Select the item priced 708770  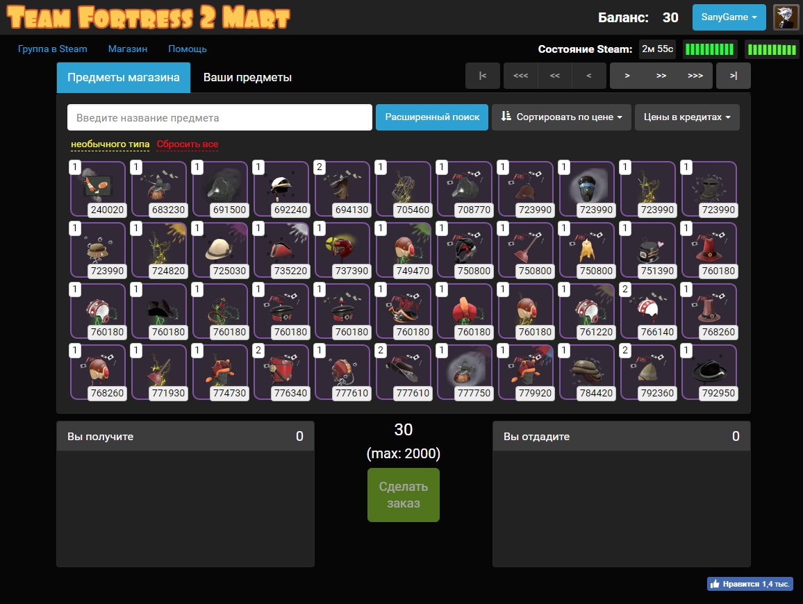[x=465, y=189]
